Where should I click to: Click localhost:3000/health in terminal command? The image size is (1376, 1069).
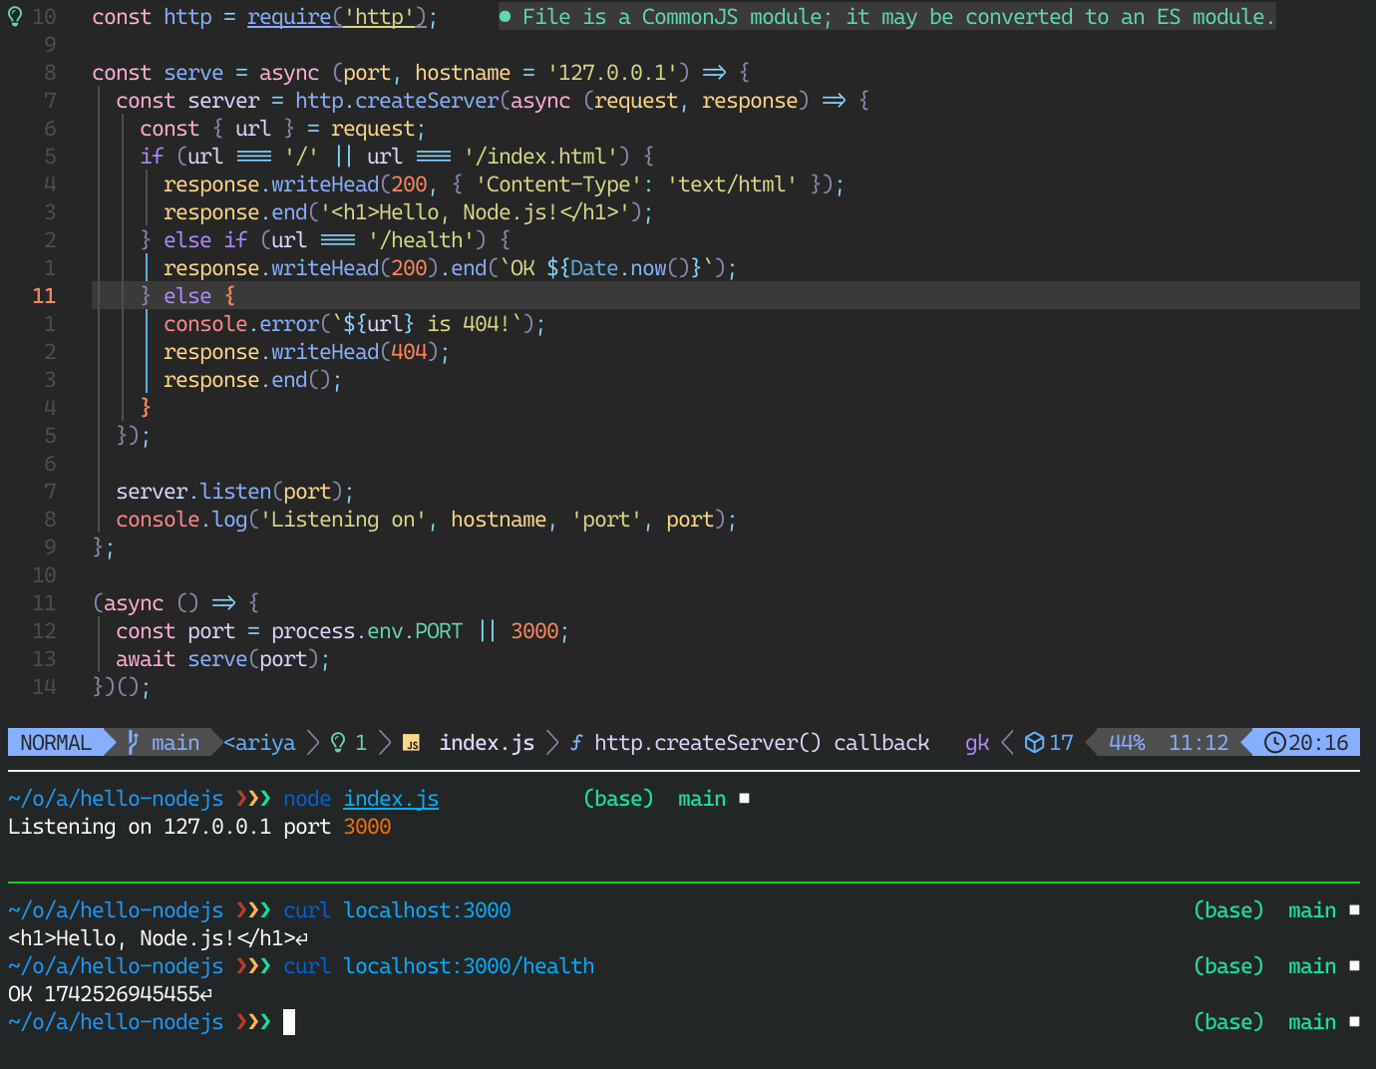tap(469, 966)
